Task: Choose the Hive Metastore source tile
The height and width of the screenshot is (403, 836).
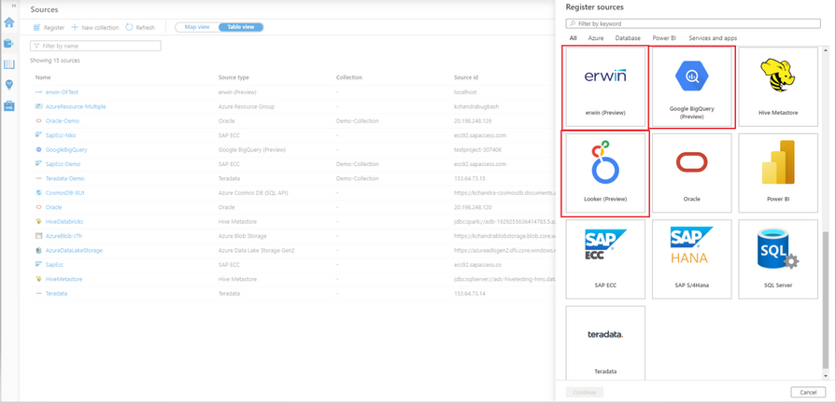Action: click(x=778, y=87)
